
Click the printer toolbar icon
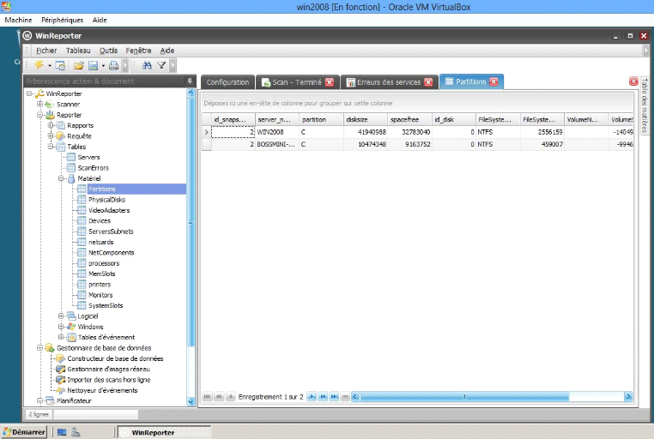pyautogui.click(x=113, y=65)
